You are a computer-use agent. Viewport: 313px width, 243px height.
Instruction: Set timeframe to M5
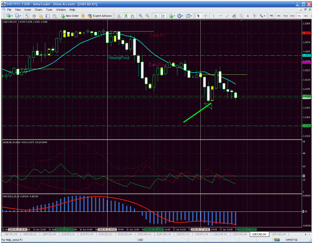[x=278, y=16]
